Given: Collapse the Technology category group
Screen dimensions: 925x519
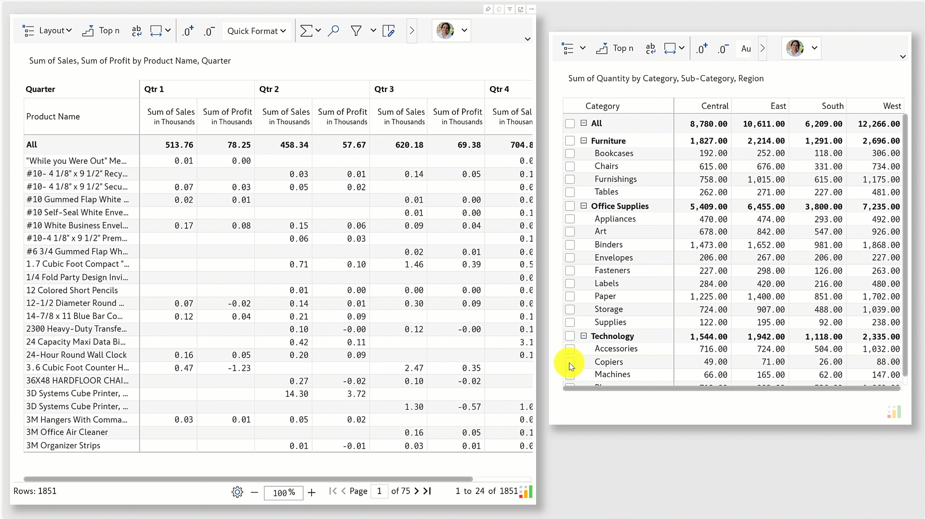Looking at the screenshot, I should (583, 336).
